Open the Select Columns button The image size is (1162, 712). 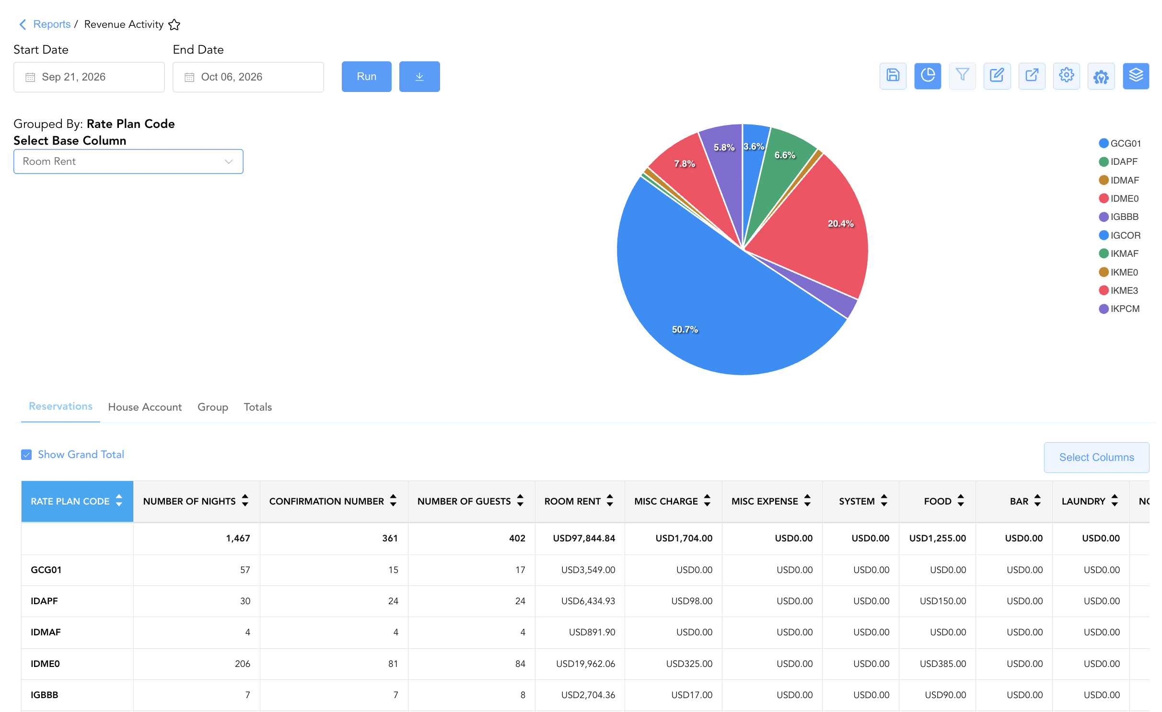click(x=1097, y=458)
